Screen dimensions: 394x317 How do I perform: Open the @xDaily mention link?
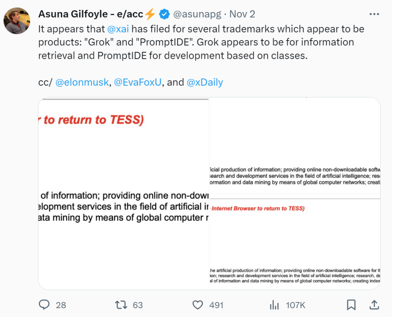tap(205, 82)
